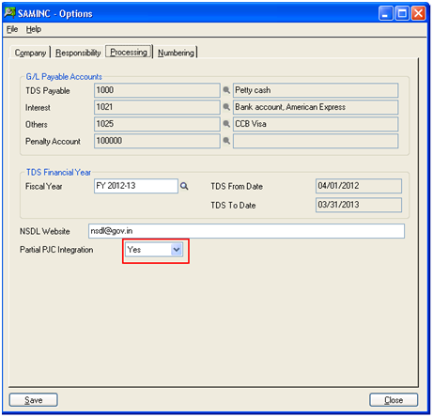Open the Others account finder icon
The width and height of the screenshot is (433, 417).
pos(226,124)
